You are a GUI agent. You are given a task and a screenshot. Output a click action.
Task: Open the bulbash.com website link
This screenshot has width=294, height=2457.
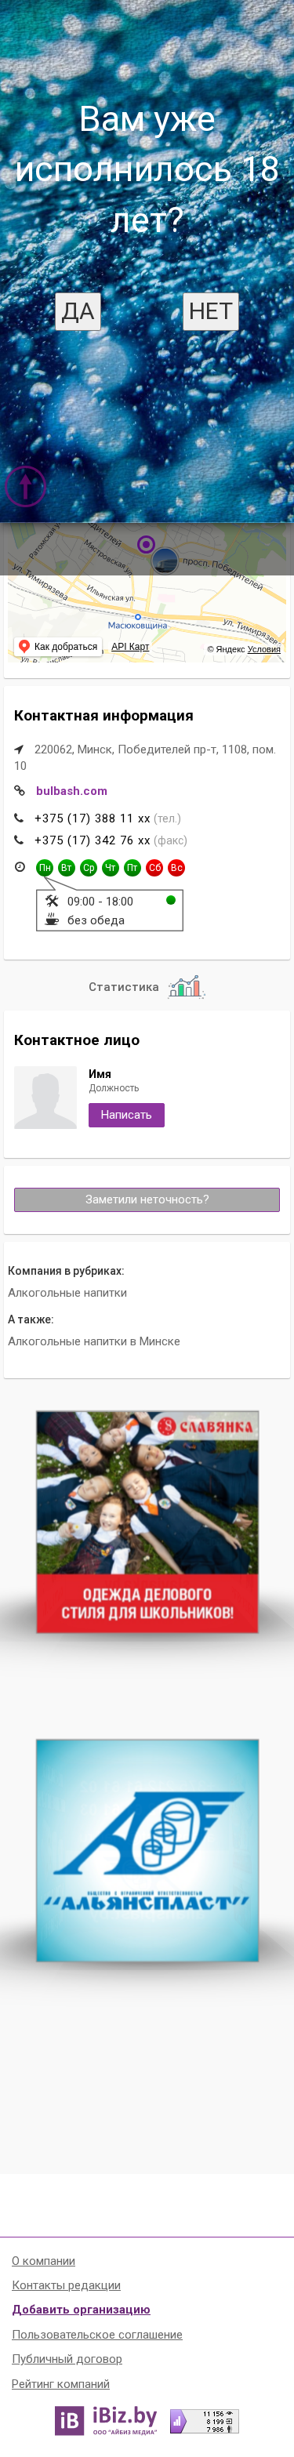pos(71,791)
